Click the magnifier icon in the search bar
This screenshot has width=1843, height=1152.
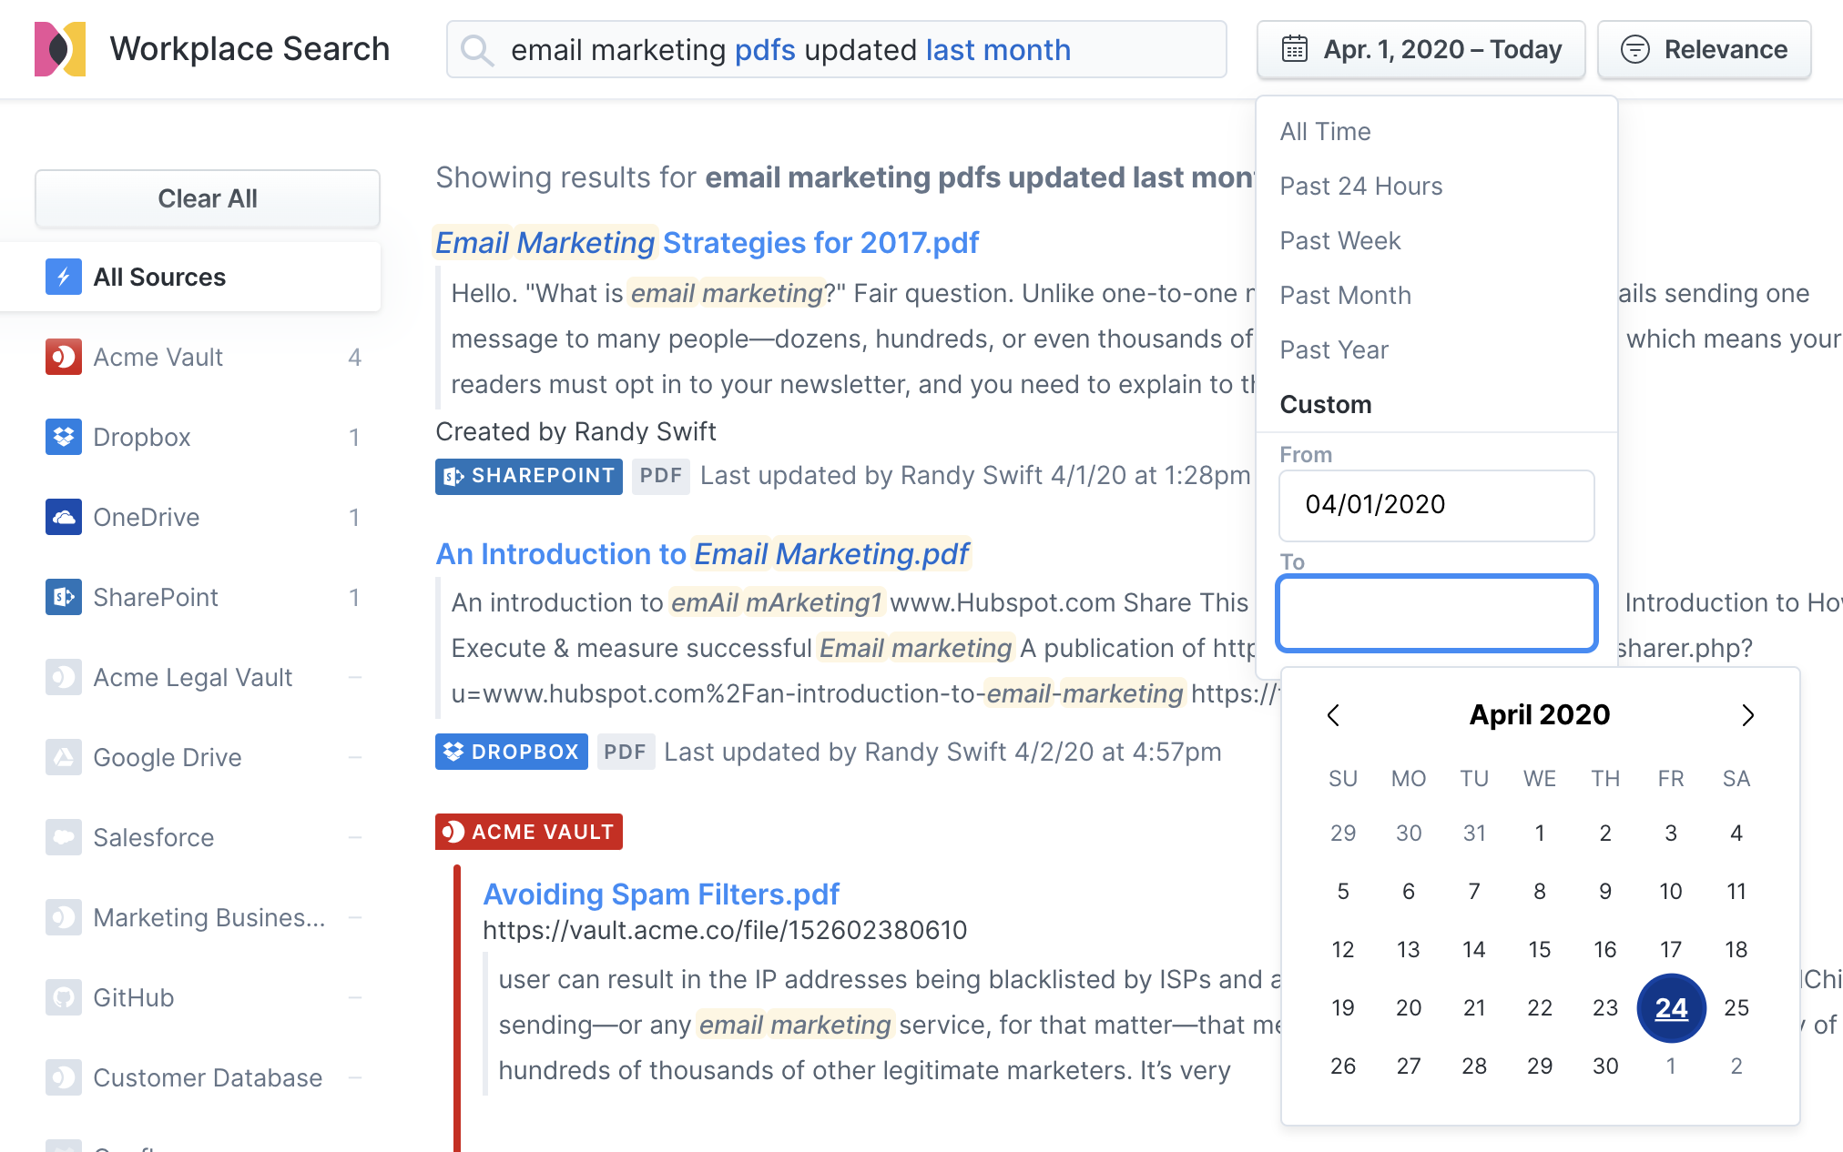click(x=476, y=49)
